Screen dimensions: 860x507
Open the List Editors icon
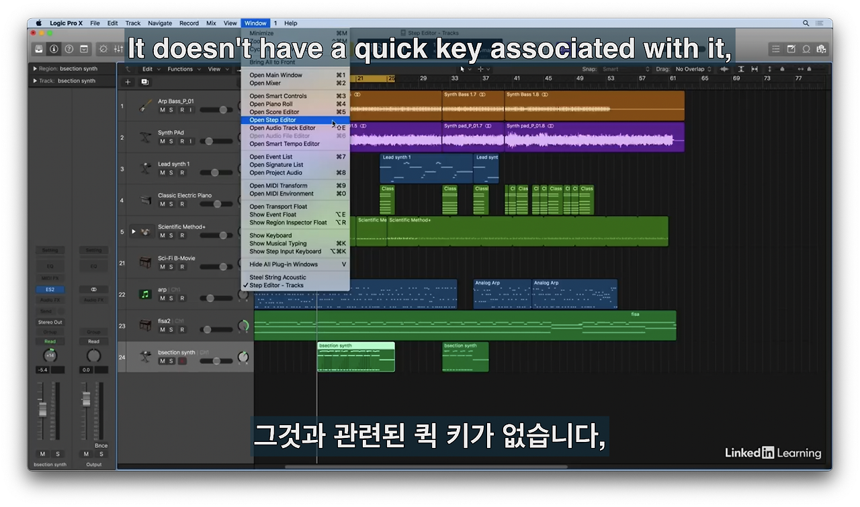[x=776, y=49]
